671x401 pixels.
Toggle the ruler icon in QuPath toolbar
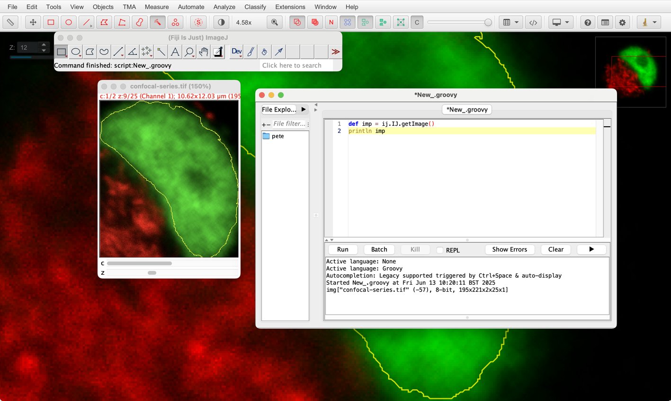pos(10,22)
